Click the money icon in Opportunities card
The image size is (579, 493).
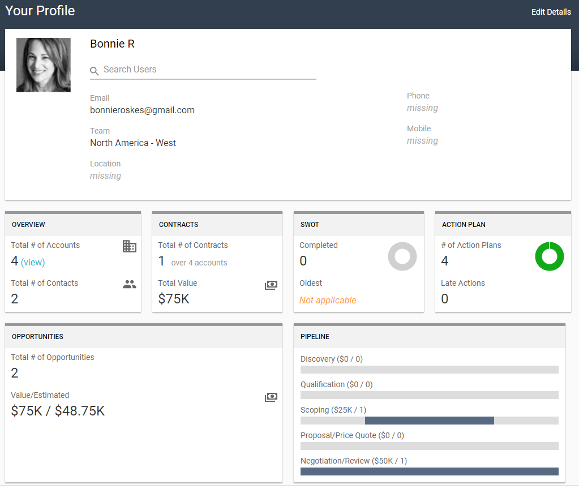pos(271,397)
